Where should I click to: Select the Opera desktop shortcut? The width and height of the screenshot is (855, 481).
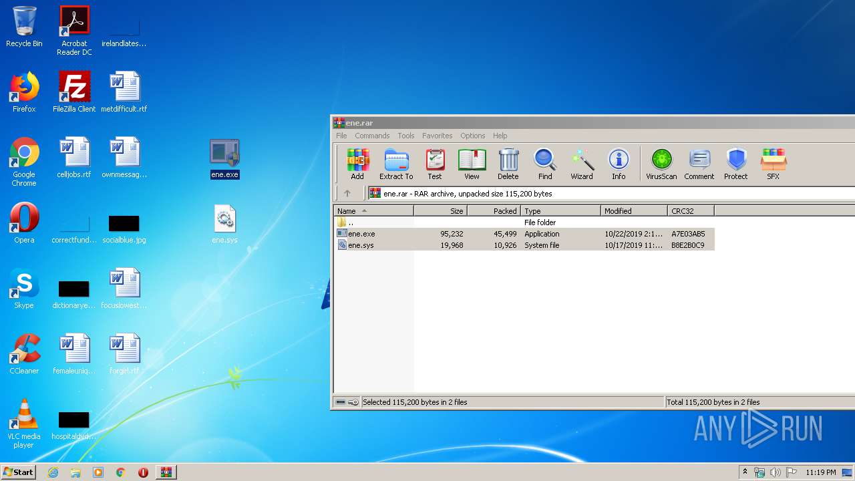coord(24,223)
